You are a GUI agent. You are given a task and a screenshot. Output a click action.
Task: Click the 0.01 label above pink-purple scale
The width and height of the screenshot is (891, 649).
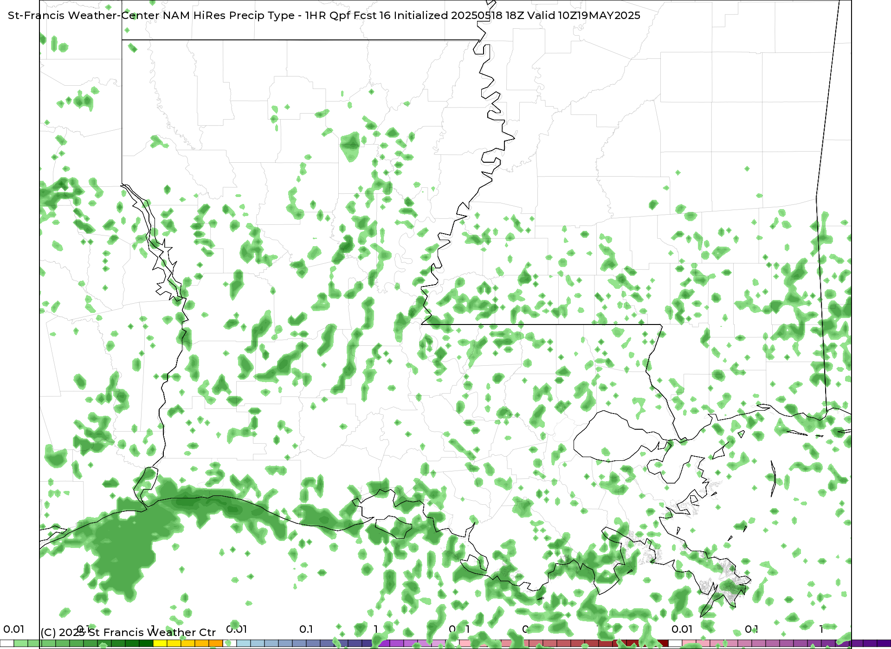[682, 629]
